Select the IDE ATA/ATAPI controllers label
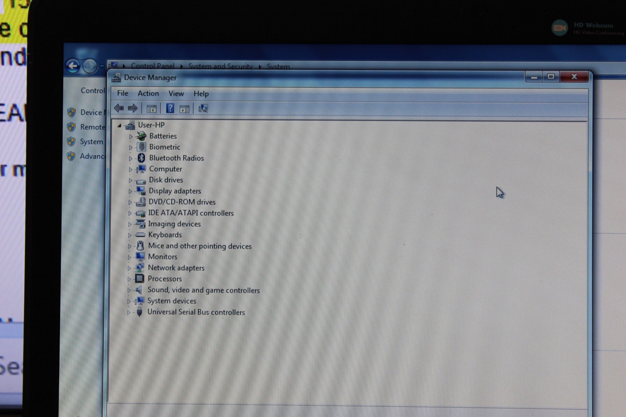 191,213
